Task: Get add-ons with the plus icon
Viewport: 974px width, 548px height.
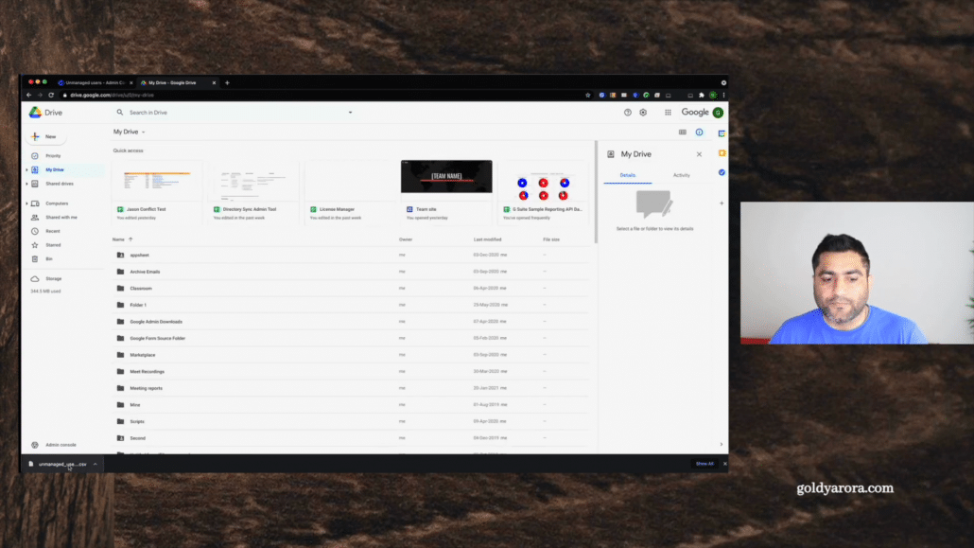Action: 722,203
